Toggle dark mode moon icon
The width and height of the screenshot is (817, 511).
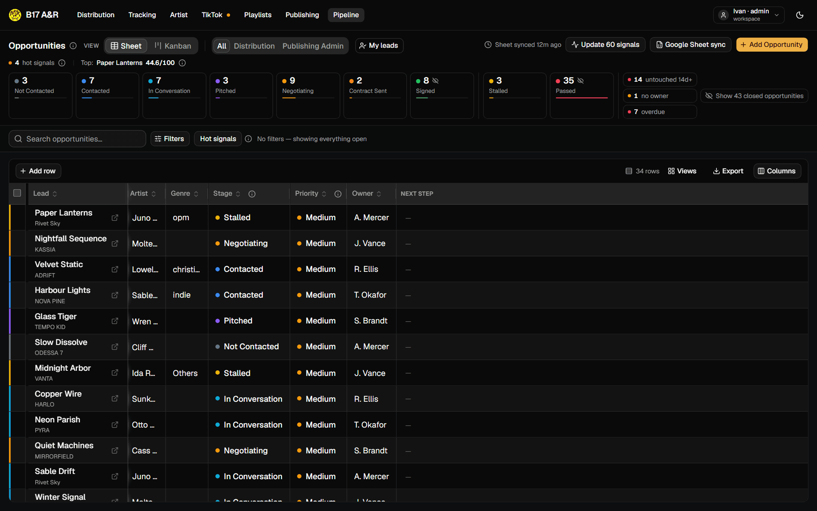(800, 15)
